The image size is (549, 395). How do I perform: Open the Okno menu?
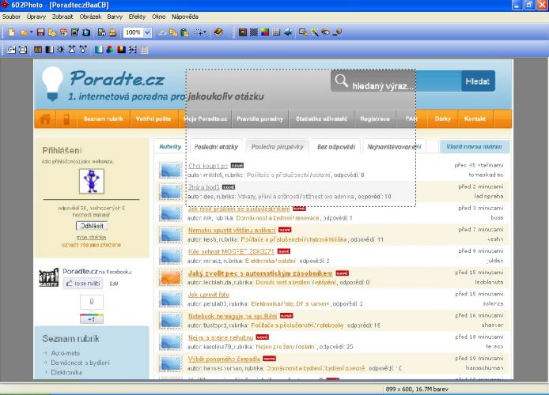click(158, 17)
